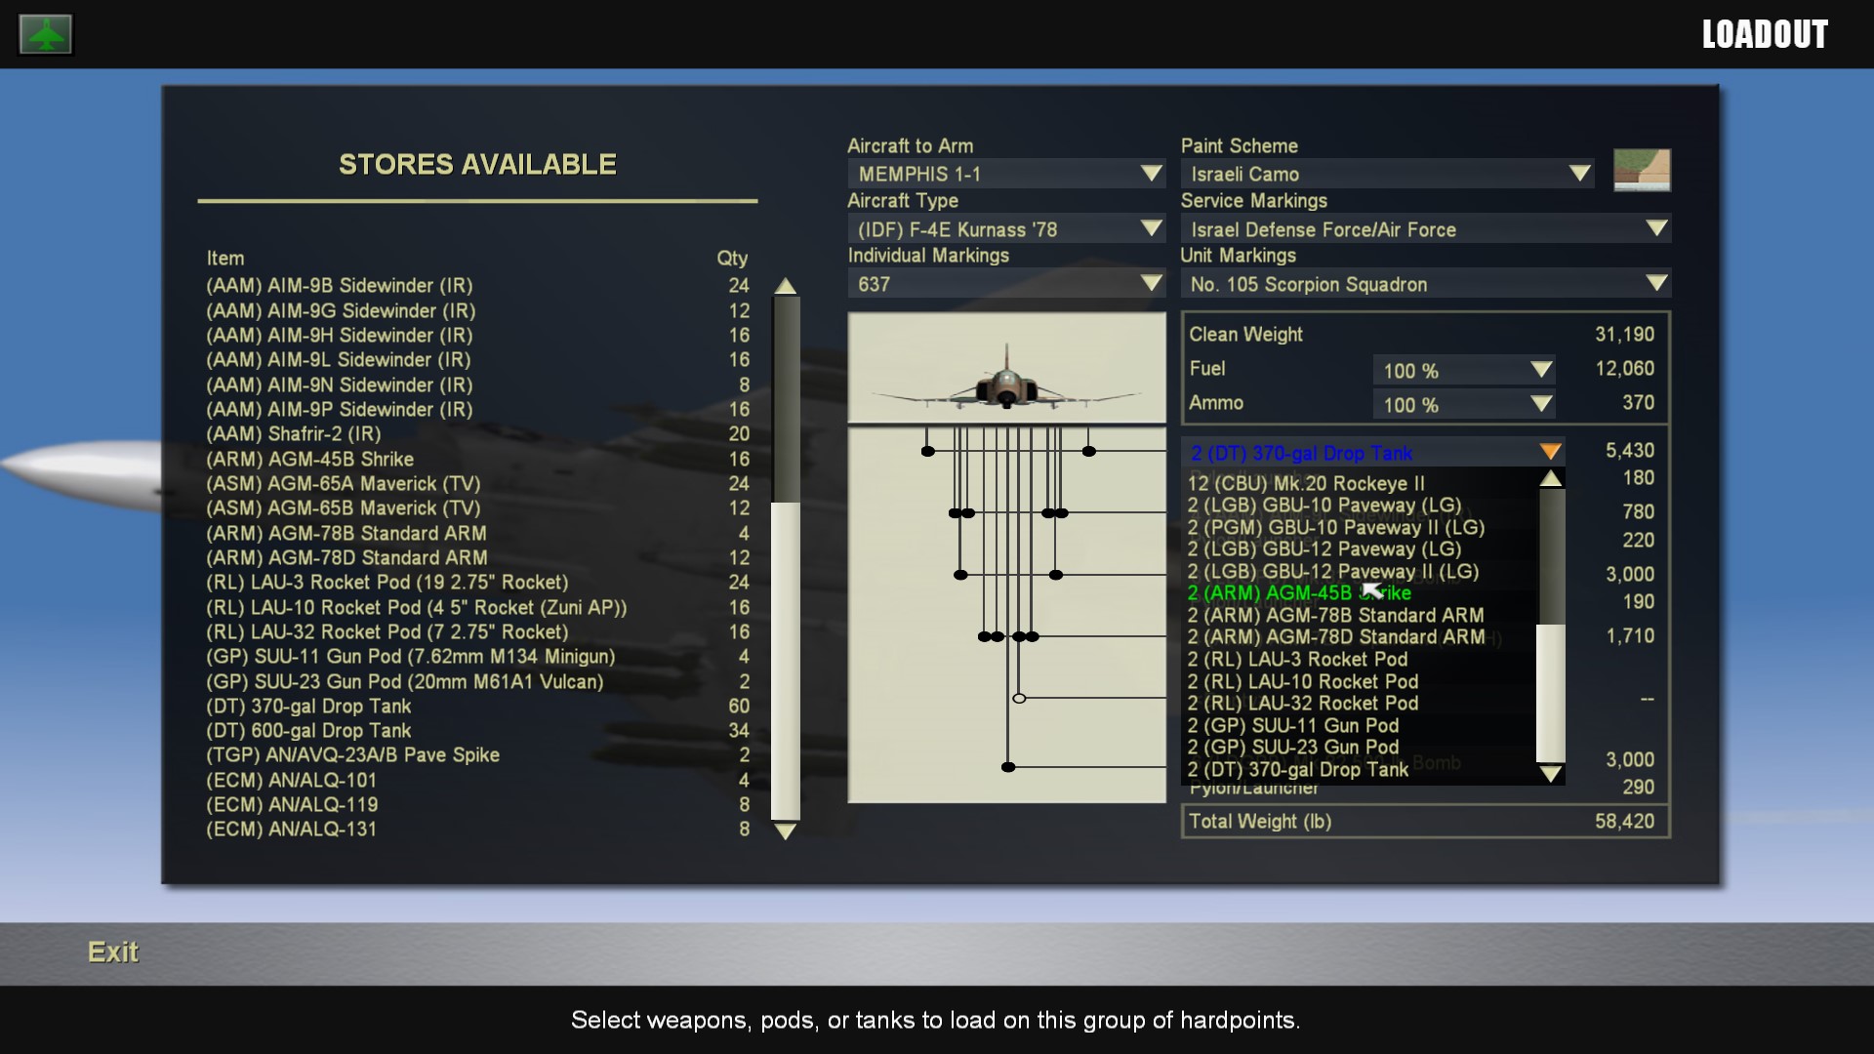Click (ECM) AN/ALQ-101 stores row
Screen dimensions: 1874x1054
[x=477, y=781]
